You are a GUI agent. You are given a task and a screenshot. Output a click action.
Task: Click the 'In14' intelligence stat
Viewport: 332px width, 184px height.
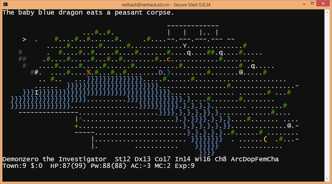tap(183, 159)
